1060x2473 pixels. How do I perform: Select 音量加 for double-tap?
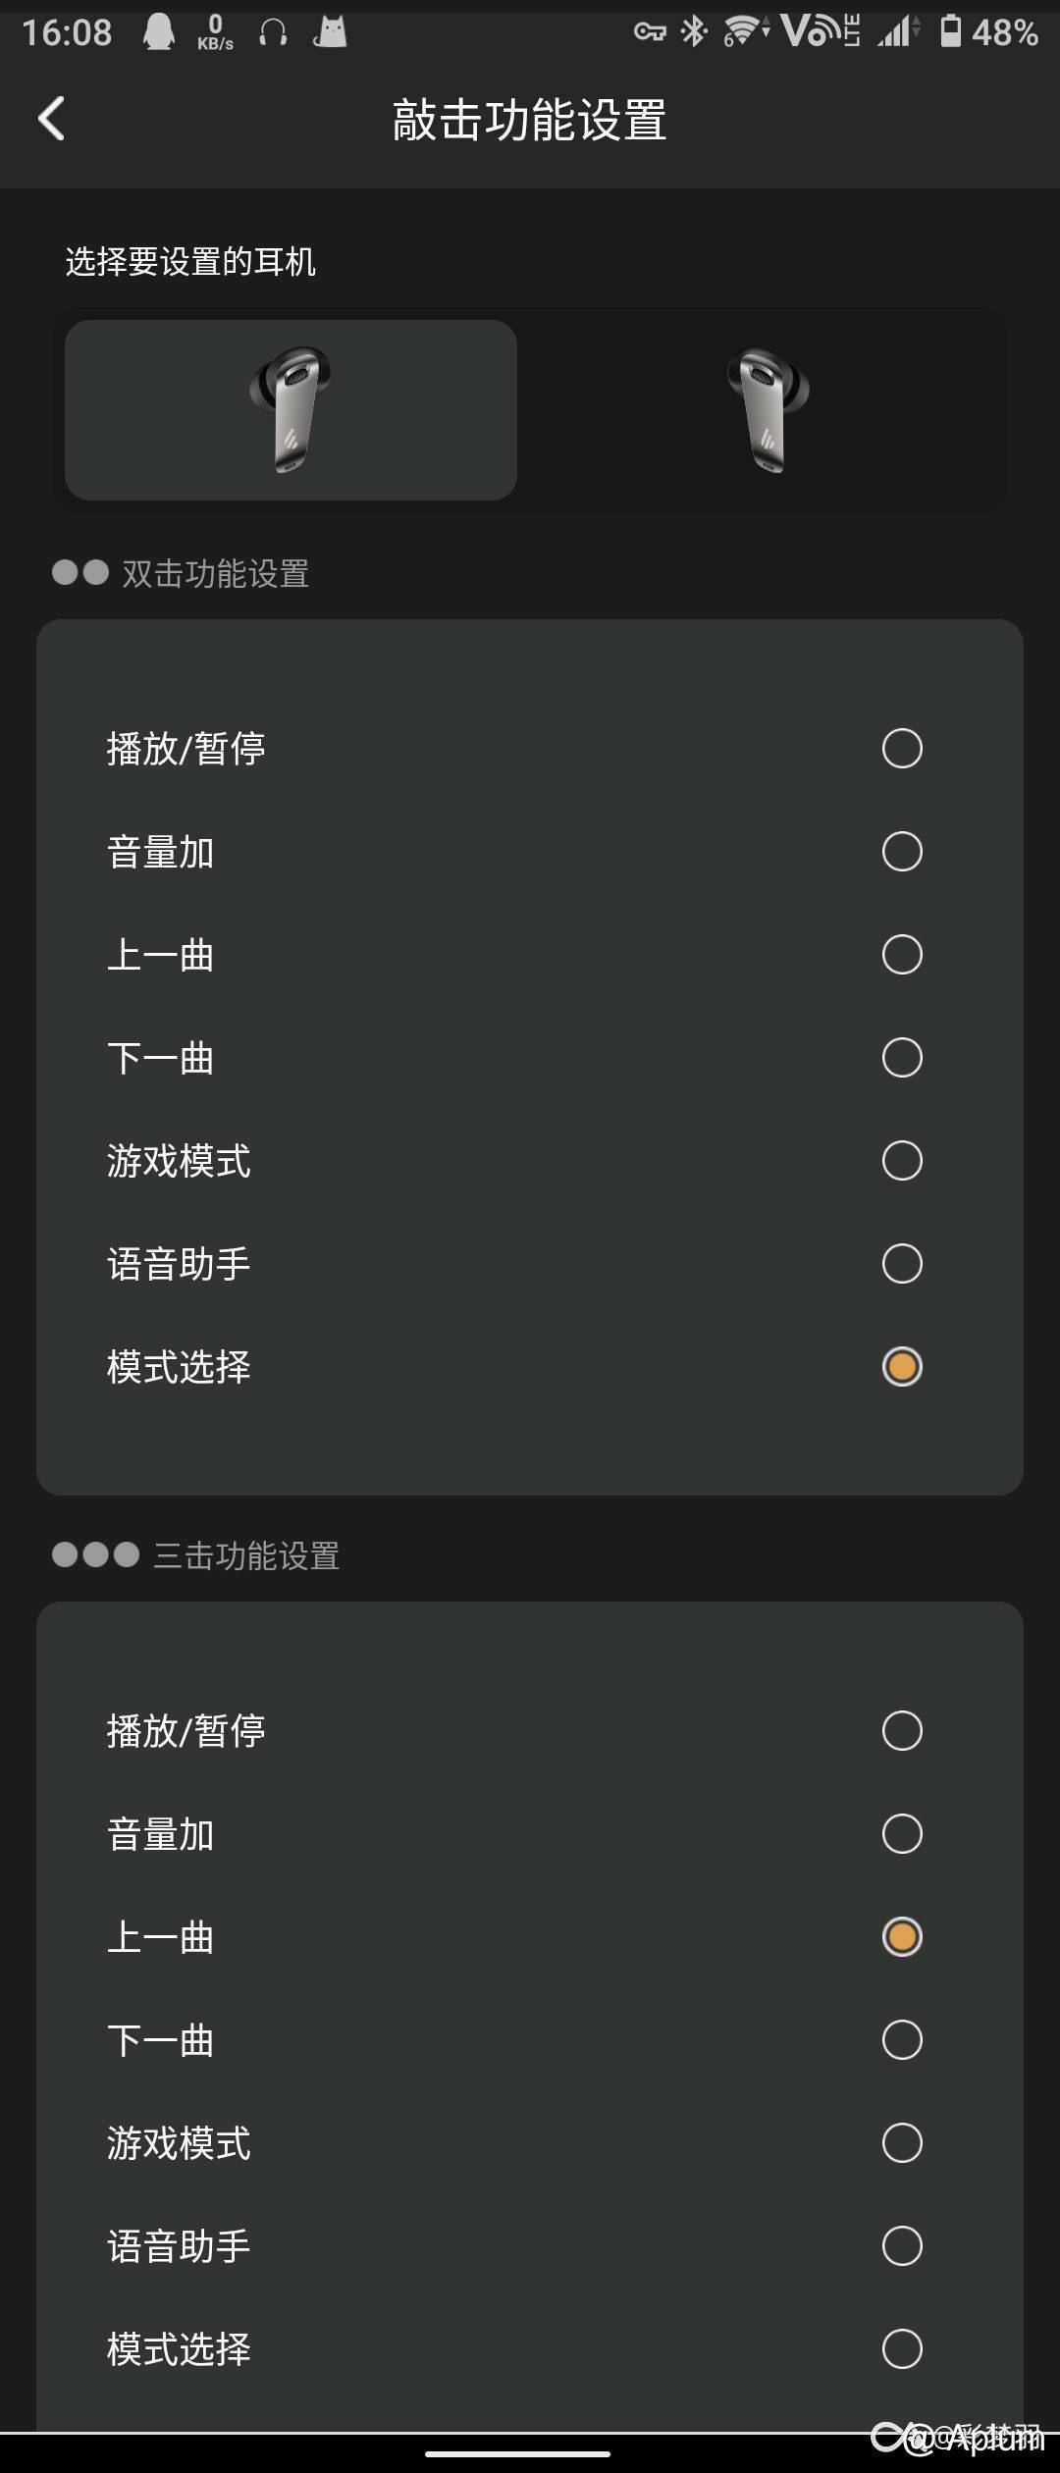pyautogui.click(x=902, y=852)
